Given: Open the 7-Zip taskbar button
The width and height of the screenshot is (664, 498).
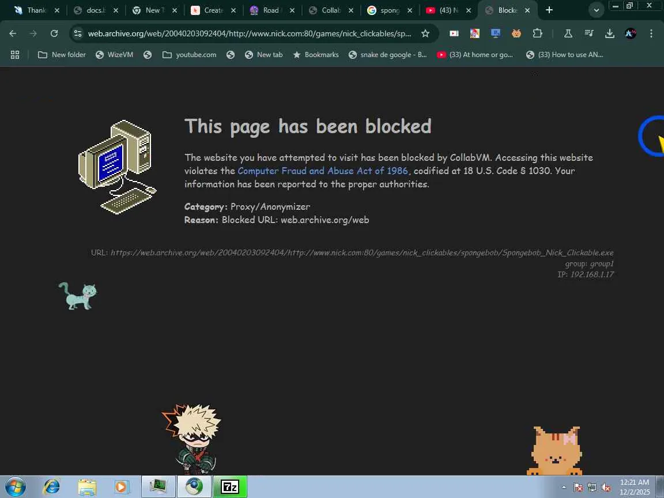Looking at the screenshot, I should [x=230, y=486].
